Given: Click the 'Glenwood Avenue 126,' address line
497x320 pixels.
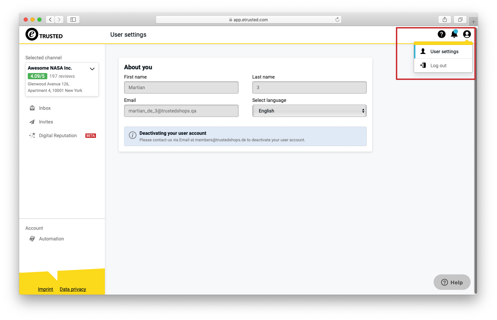Looking at the screenshot, I should (x=48, y=84).
